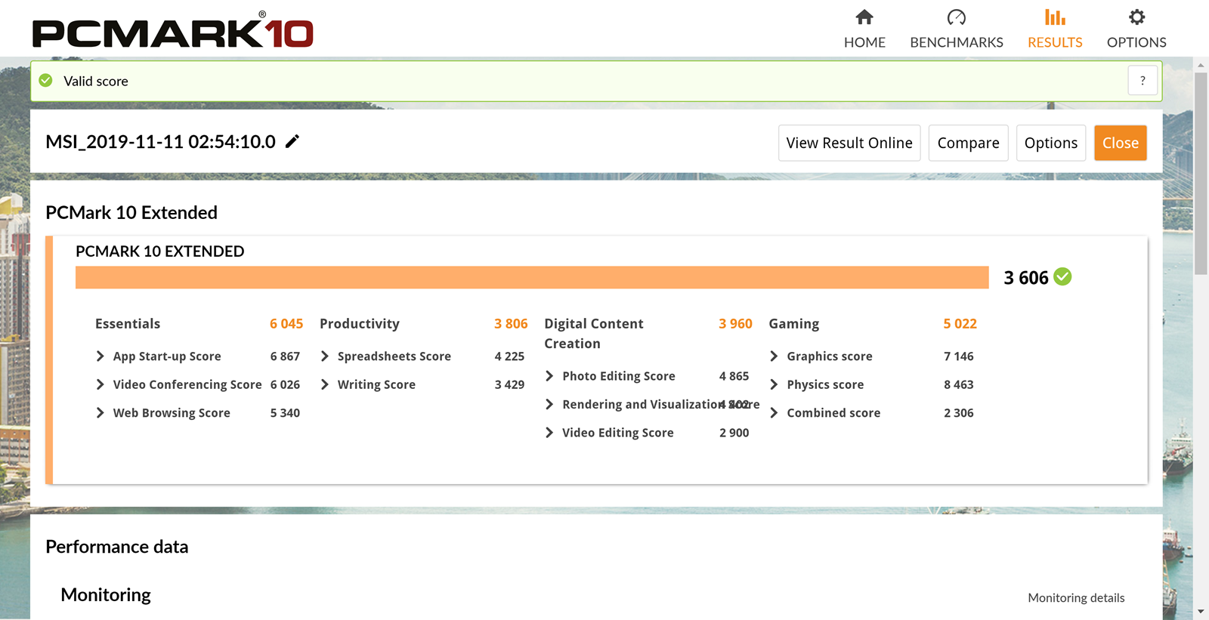This screenshot has width=1209, height=620.
Task: Click the pencil icon to rename result
Action: [292, 141]
